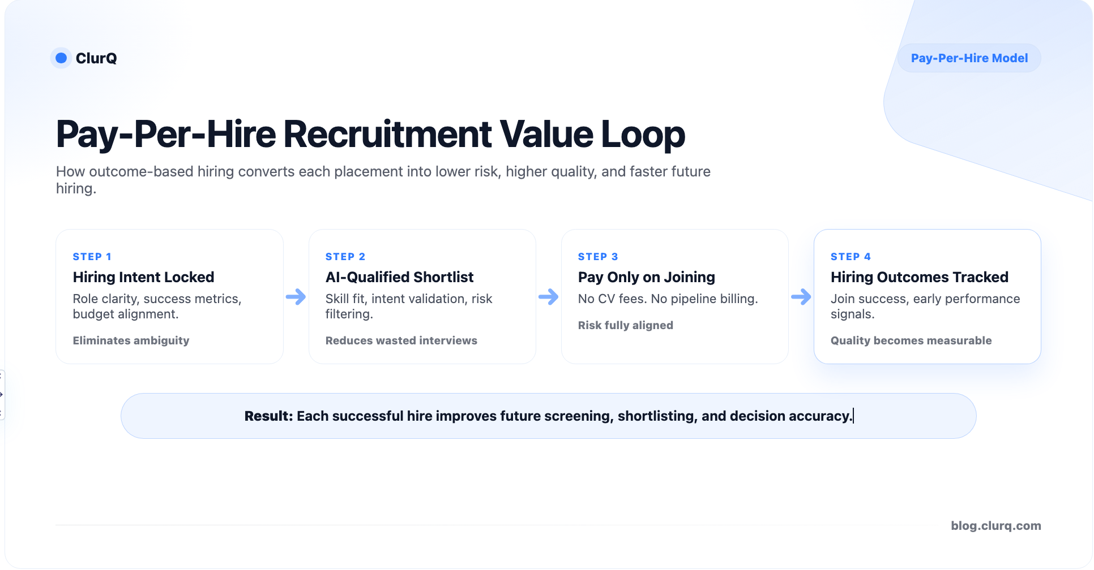Viewport: 1094px width, 570px height.
Task: Click the arrow between Step 1 and Step 2
Action: coord(296,297)
